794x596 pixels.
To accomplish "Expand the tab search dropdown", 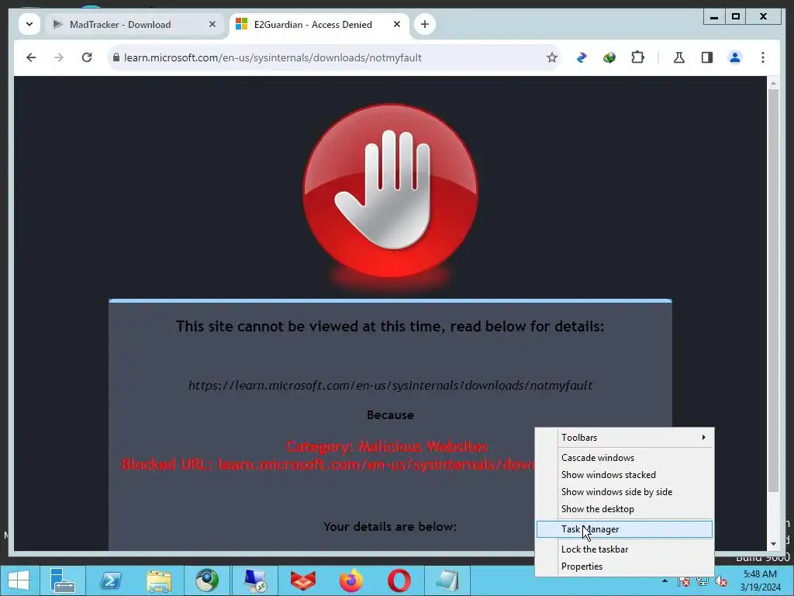I will (29, 24).
